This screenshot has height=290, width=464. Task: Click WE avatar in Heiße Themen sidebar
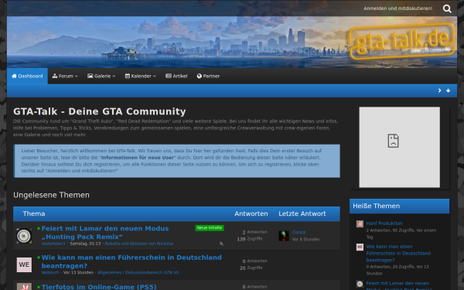tap(360, 247)
